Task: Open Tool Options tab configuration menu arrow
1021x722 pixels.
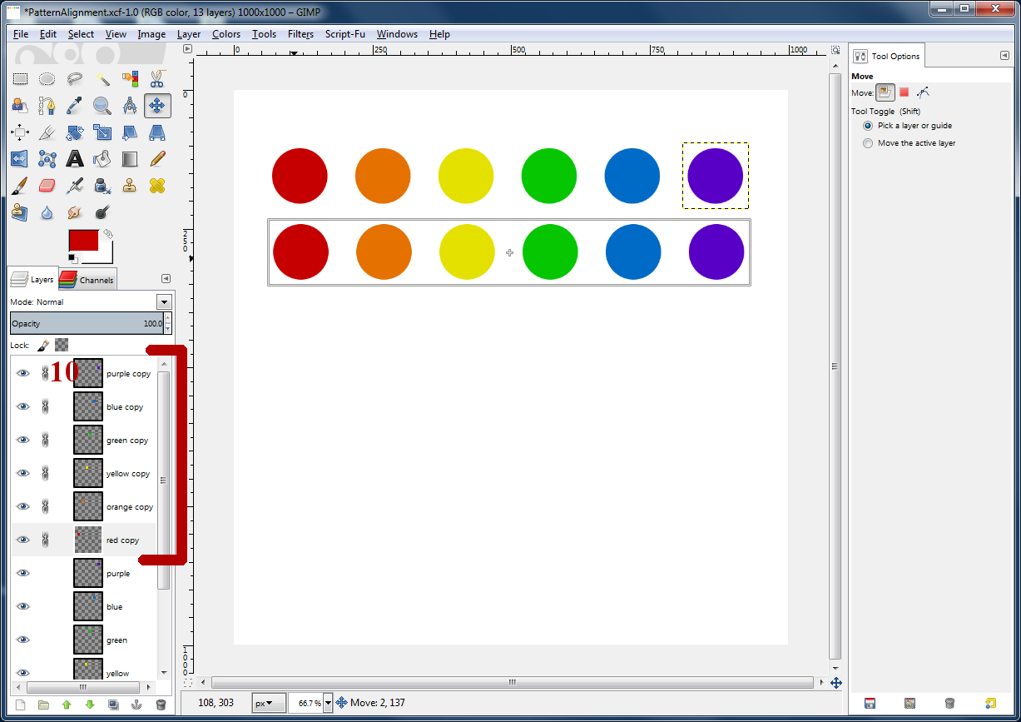Action: pyautogui.click(x=1004, y=56)
